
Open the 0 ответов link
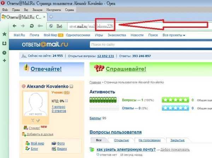pyautogui.click(x=59, y=111)
